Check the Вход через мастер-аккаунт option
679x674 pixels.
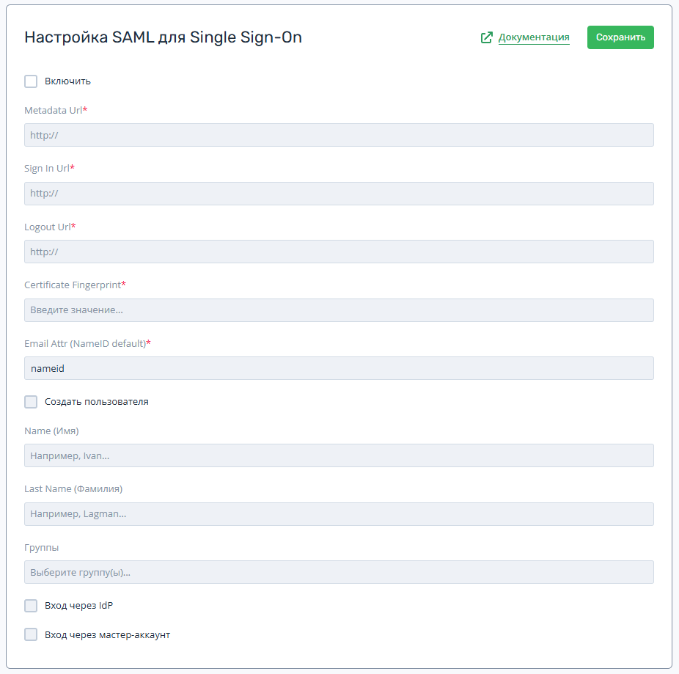coord(31,634)
